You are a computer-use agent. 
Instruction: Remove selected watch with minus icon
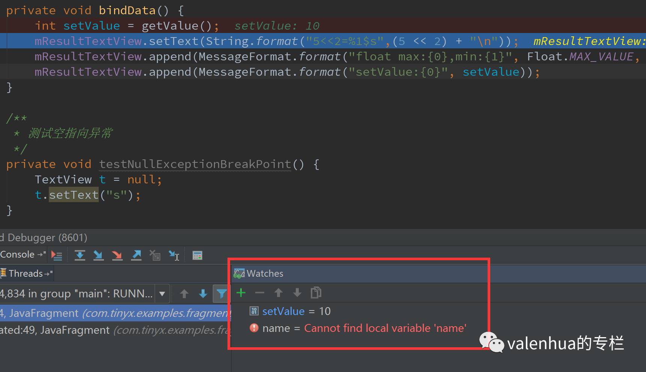[x=260, y=292]
